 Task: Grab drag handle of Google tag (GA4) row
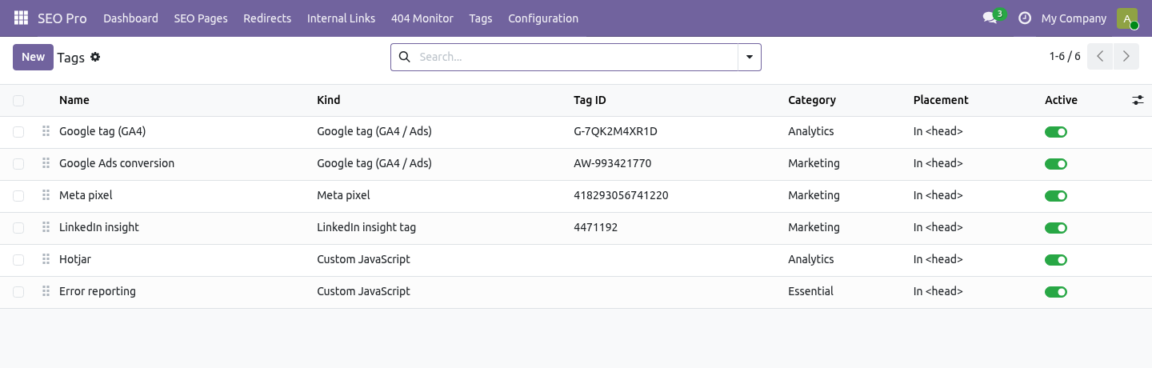pos(46,131)
